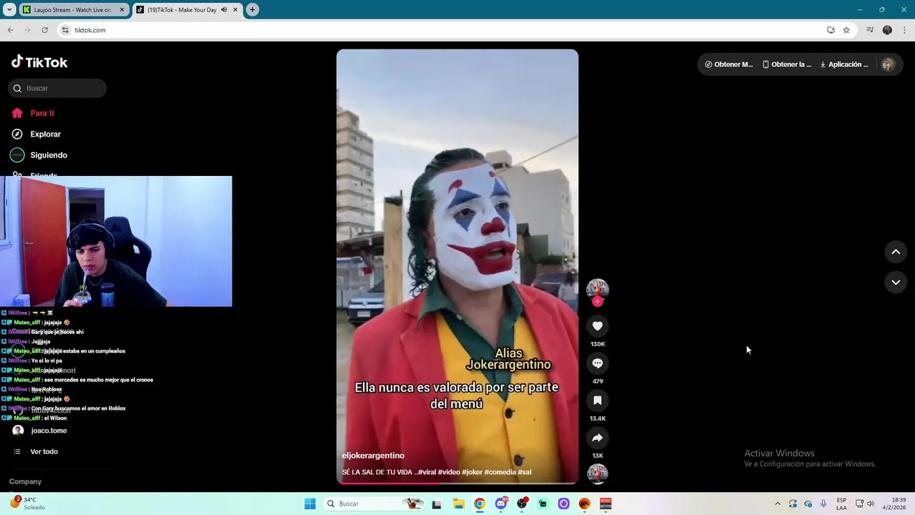The height and width of the screenshot is (515, 915).
Task: Open Google Chrome from taskbar
Action: [480, 504]
